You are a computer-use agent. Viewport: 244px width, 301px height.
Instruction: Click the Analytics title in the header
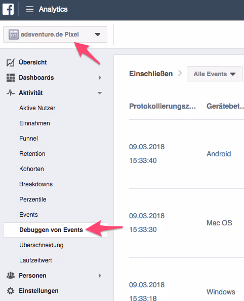point(53,9)
